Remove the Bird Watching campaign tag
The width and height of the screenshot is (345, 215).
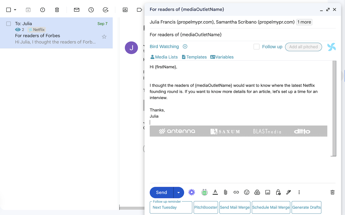185,46
